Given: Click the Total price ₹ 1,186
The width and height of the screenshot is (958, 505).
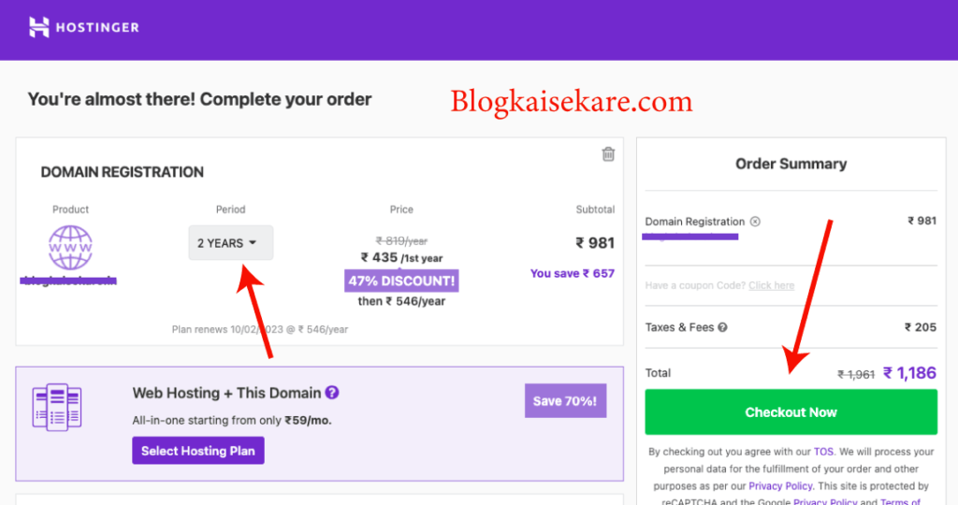Looking at the screenshot, I should click(909, 372).
